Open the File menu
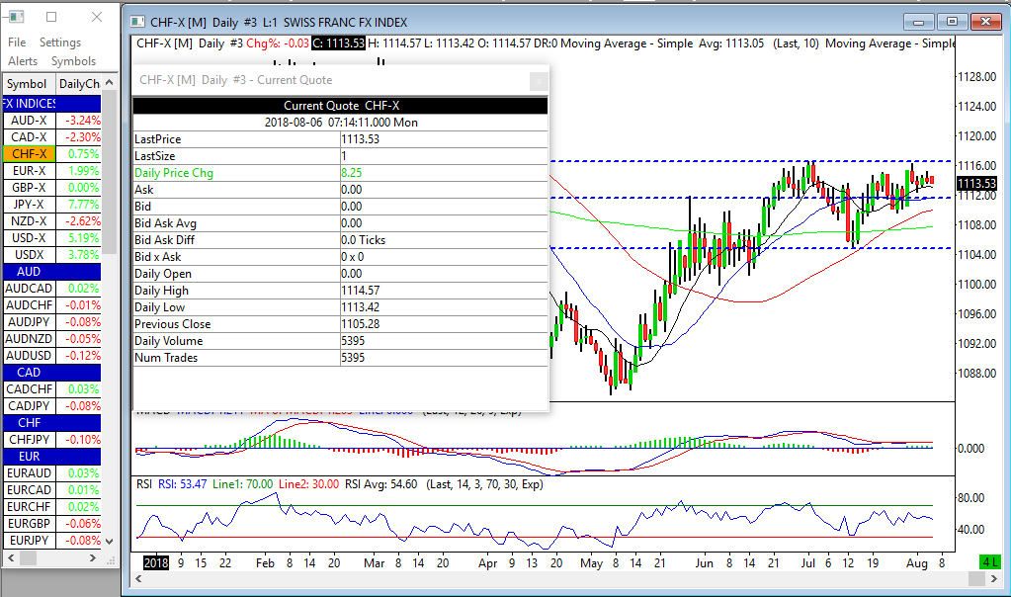The height and width of the screenshot is (597, 1011). [17, 43]
